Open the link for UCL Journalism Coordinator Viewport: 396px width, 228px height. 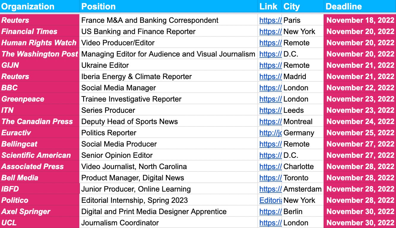[x=270, y=223]
